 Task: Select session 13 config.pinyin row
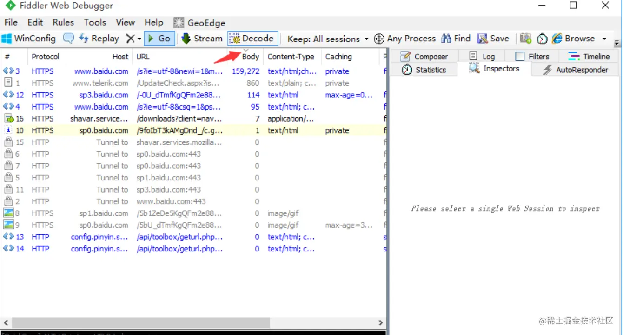pyautogui.click(x=193, y=237)
